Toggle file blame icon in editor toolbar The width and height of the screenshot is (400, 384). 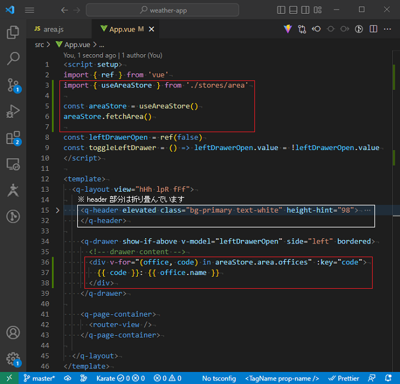click(359, 29)
